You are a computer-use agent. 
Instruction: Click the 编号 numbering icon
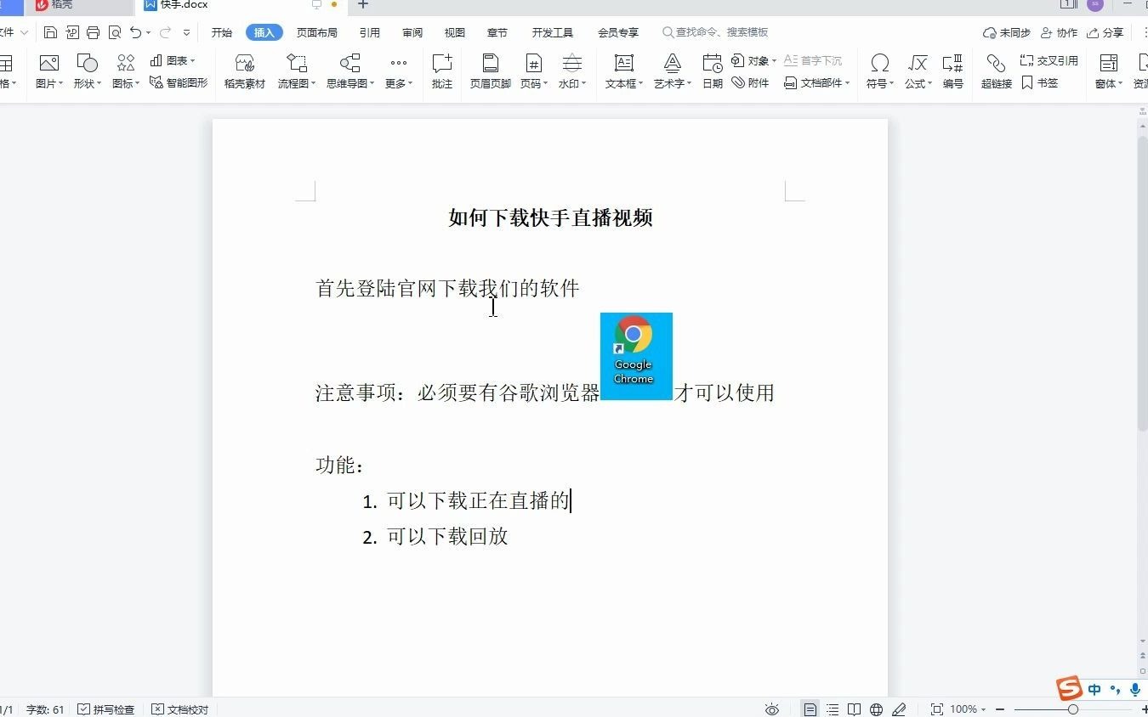[x=953, y=72]
